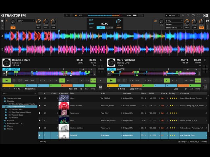This screenshot has width=210, height=157.
Task: Toggle master clock AUTO mode
Action: tap(101, 27)
